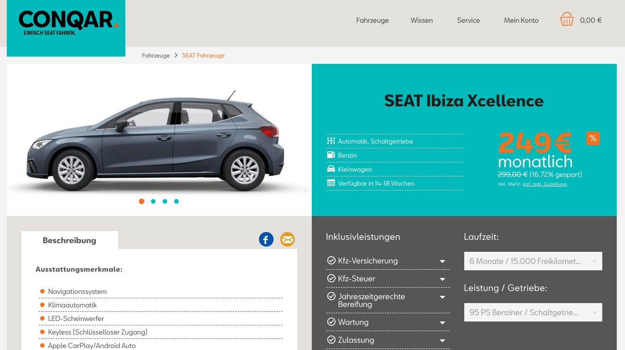The image size is (625, 350).
Task: Click checkmark icon beside Wartung
Action: pyautogui.click(x=331, y=322)
